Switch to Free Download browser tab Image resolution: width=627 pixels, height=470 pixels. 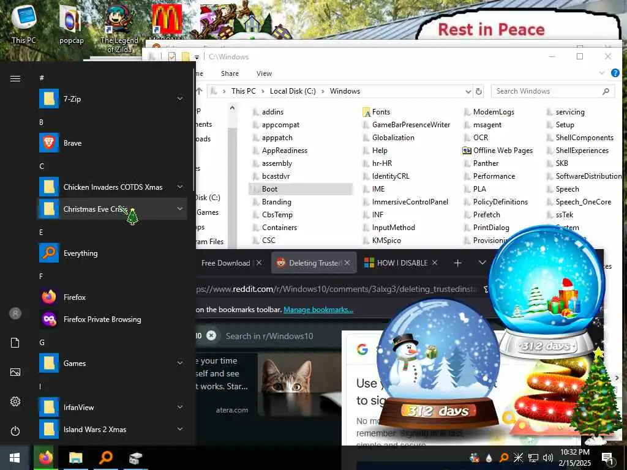coord(225,263)
